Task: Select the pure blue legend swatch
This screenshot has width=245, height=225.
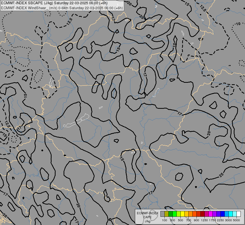Action: coord(222,214)
